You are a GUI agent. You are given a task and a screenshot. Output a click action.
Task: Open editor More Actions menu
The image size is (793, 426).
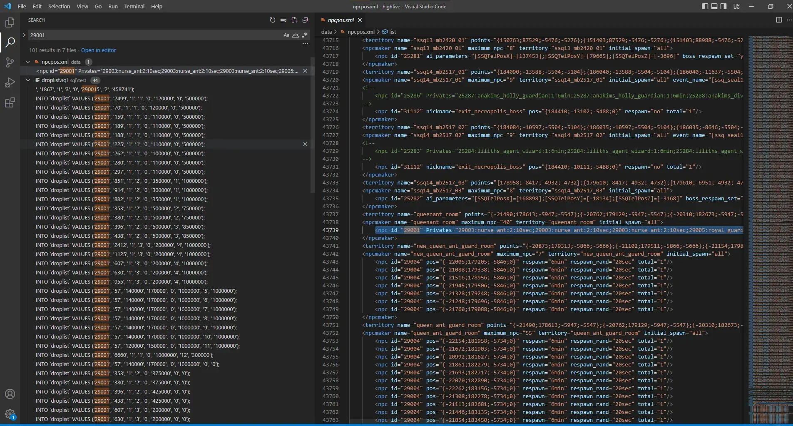[x=789, y=20]
